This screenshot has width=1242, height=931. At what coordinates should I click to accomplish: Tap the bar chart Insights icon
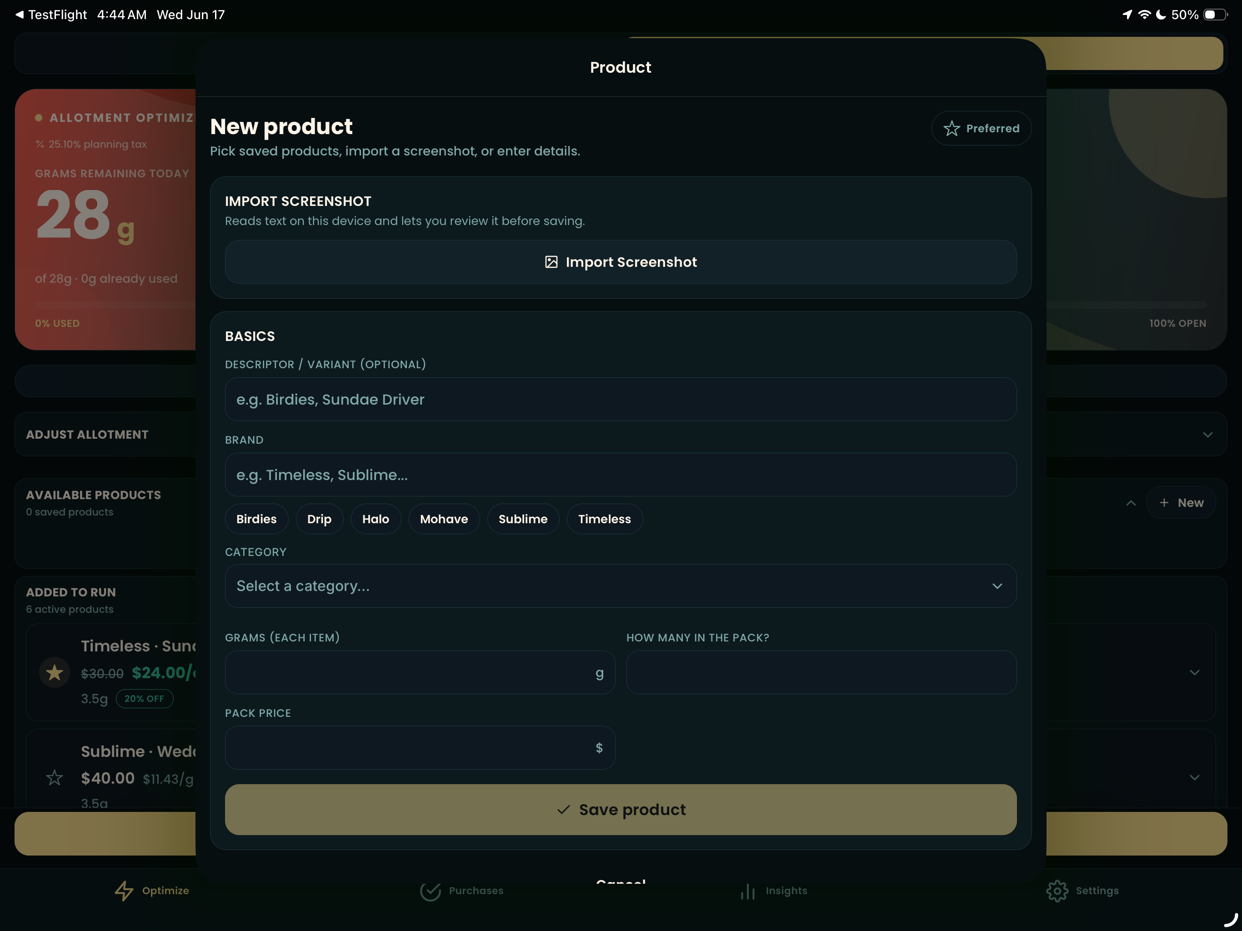(748, 891)
